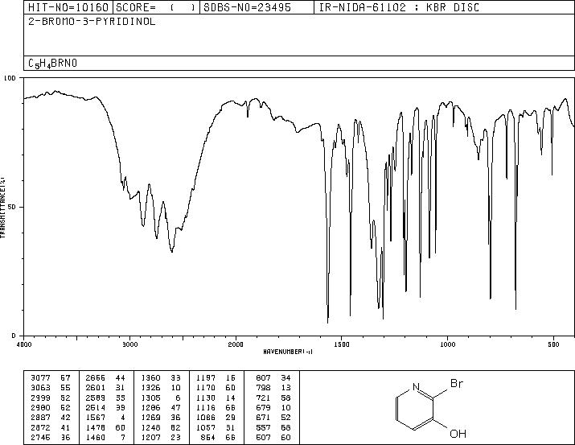Image resolution: width=575 pixels, height=445 pixels.
Task: Select peak table entry 1248
Action: coord(150,427)
